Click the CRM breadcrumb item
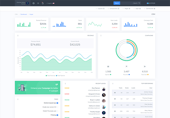The height and width of the screenshot is (118, 170). pyautogui.click(x=16, y=14)
